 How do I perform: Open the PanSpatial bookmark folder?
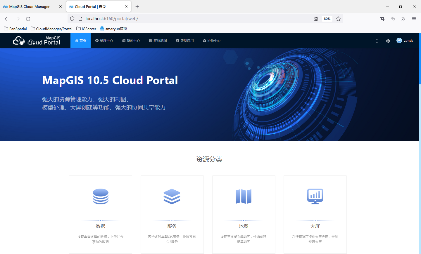[15, 29]
